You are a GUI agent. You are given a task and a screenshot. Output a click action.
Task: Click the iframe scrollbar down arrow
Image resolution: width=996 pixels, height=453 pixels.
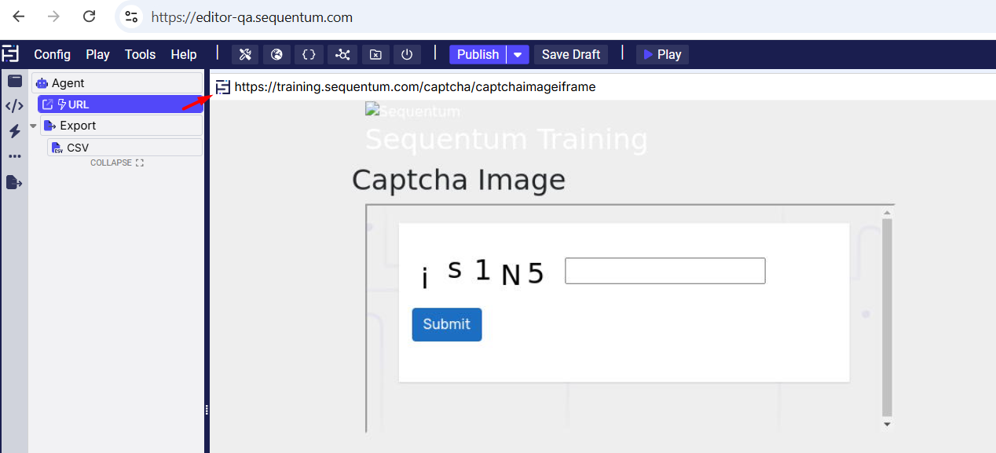(x=887, y=424)
